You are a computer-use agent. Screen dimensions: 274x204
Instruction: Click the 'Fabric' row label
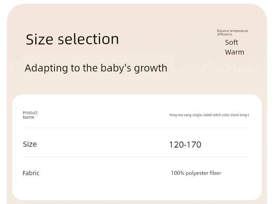[31, 173]
